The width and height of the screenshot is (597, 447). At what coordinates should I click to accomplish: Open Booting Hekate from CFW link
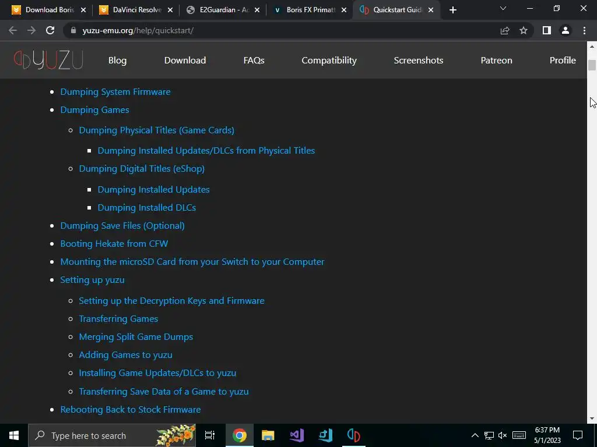pos(114,244)
